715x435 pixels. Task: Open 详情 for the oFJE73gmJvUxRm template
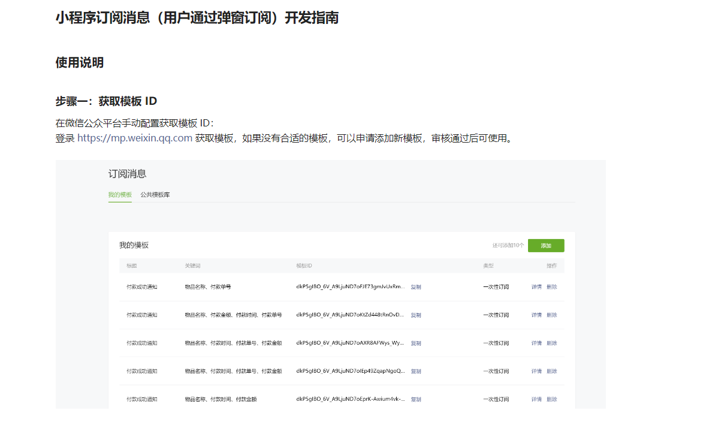[x=537, y=287]
